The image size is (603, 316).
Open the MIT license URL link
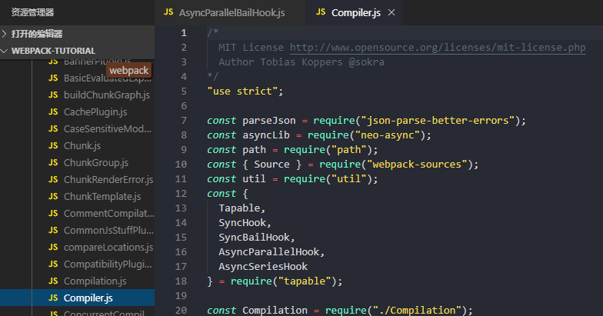438,48
